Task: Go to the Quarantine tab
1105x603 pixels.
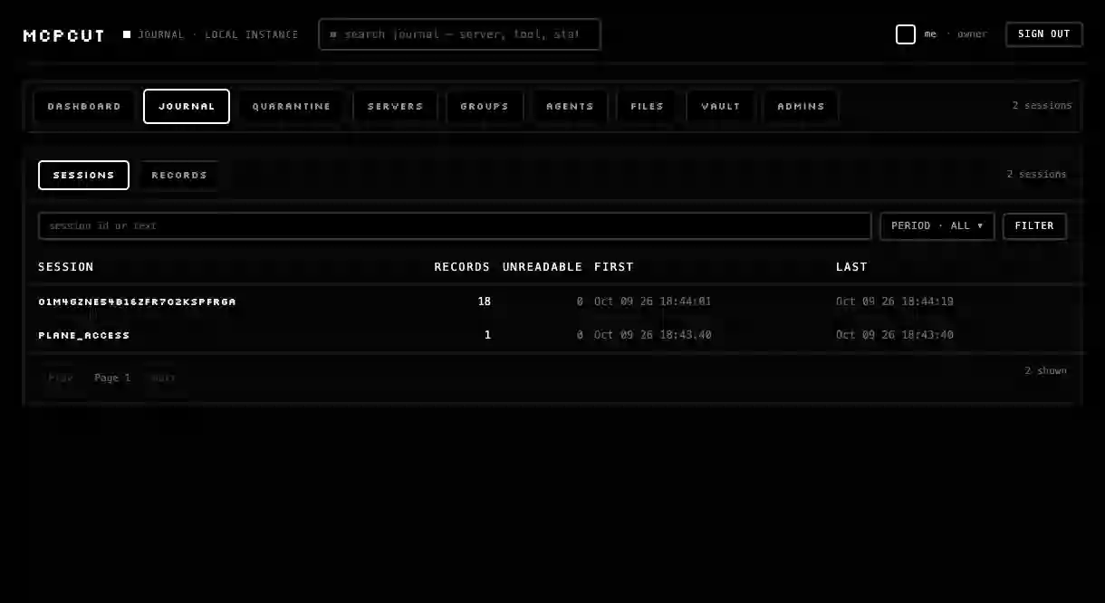Action: [292, 106]
